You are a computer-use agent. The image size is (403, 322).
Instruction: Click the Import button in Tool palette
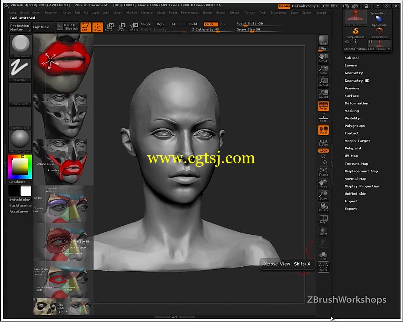[351, 201]
